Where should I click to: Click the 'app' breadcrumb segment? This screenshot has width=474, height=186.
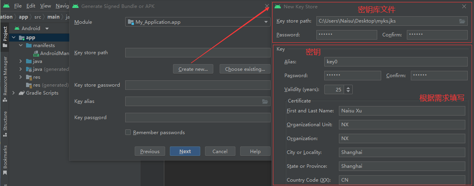click(23, 17)
